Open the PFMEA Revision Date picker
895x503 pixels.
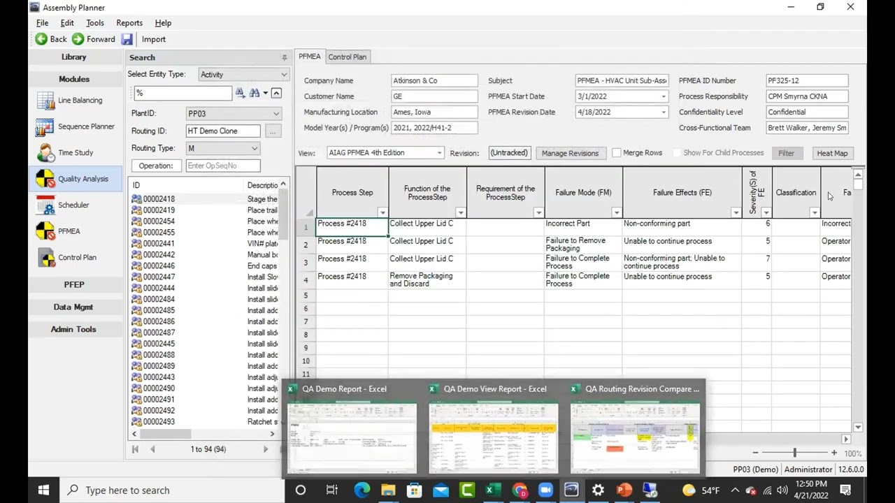click(664, 112)
